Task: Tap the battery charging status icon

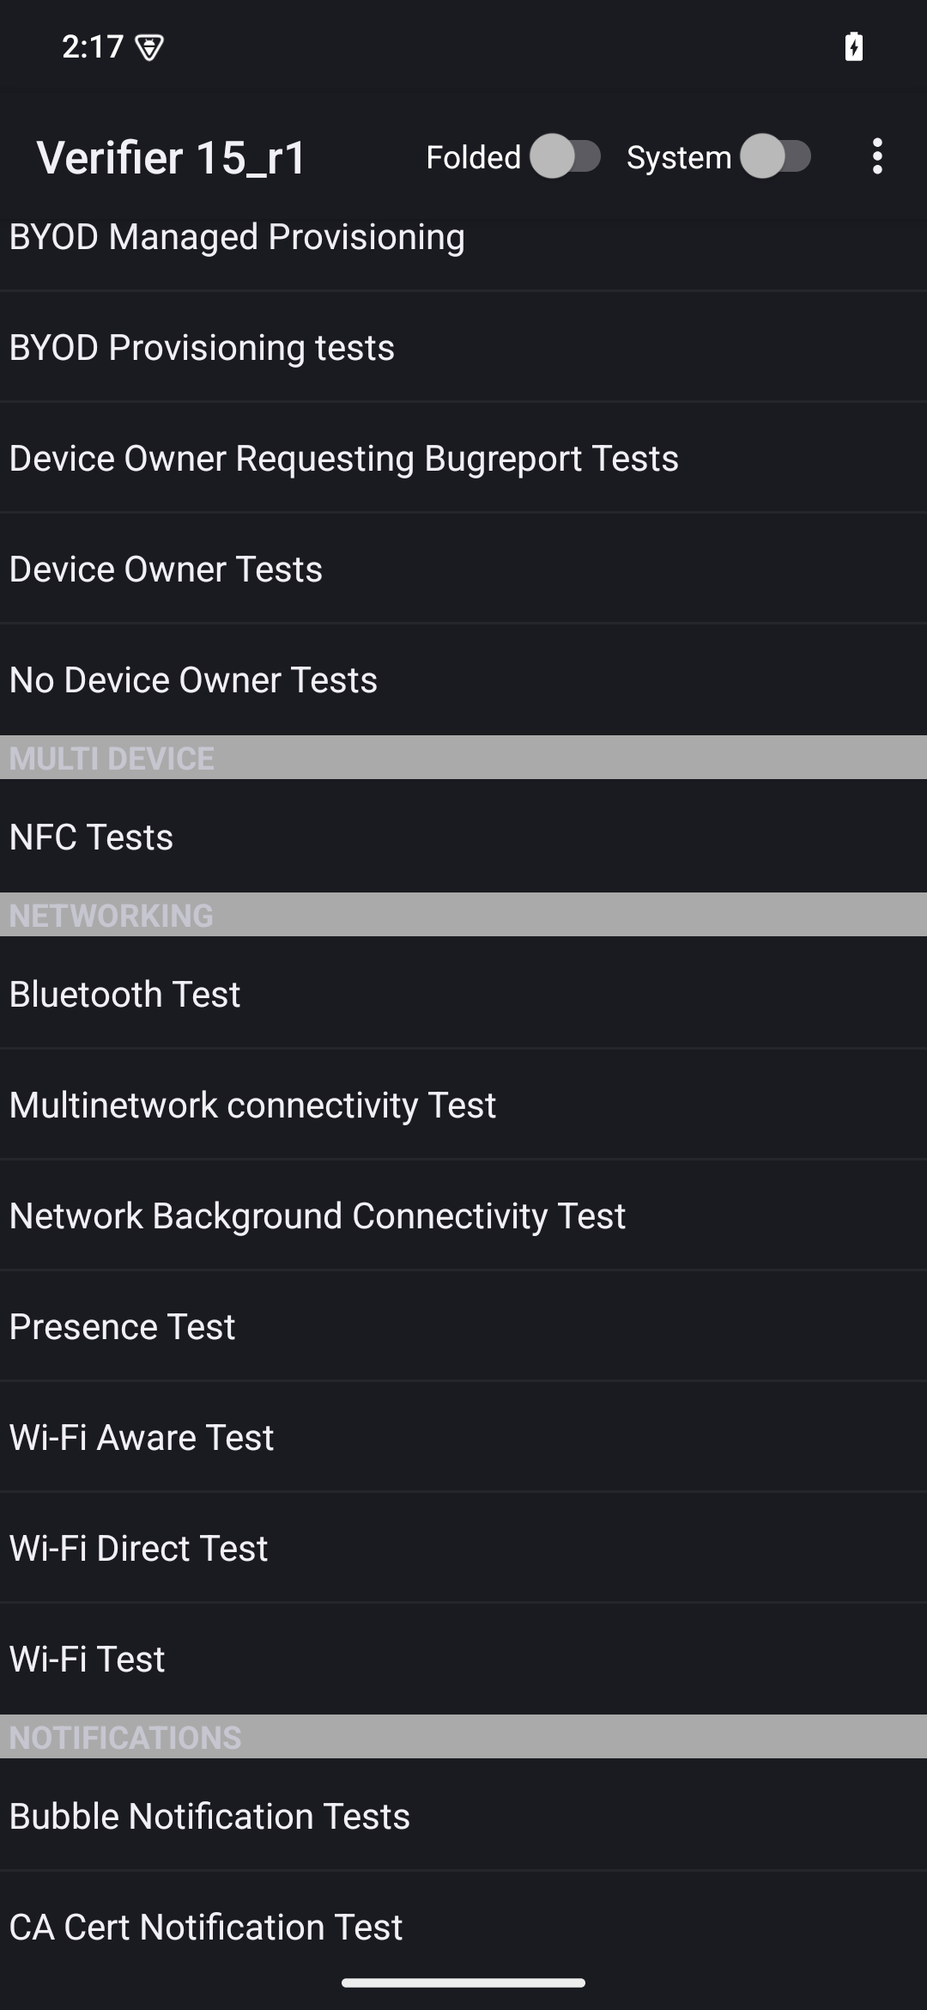Action: click(853, 46)
